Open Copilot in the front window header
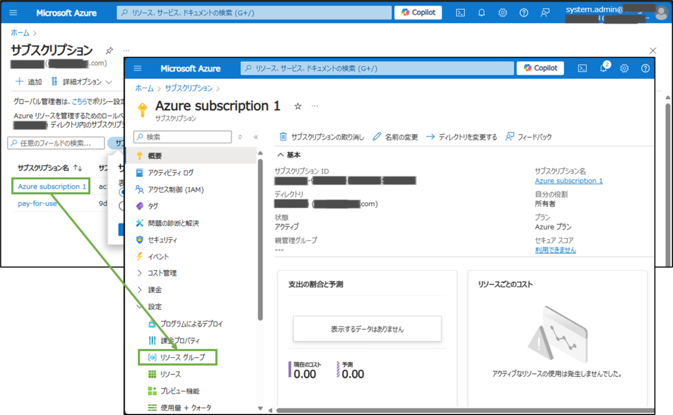Viewport: 673px width, 415px height. [541, 68]
